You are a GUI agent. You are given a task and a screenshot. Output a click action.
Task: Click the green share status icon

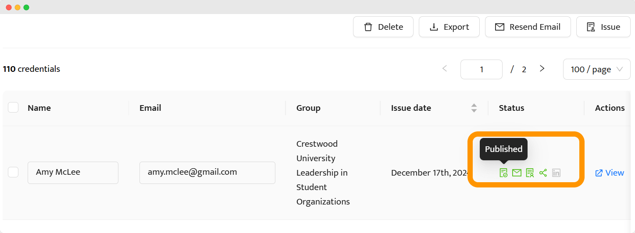[x=543, y=173]
